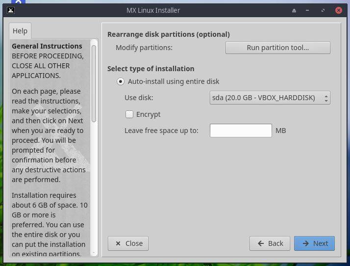Click the Rearrange disk partitions heading
The width and height of the screenshot is (350, 266).
click(x=169, y=34)
